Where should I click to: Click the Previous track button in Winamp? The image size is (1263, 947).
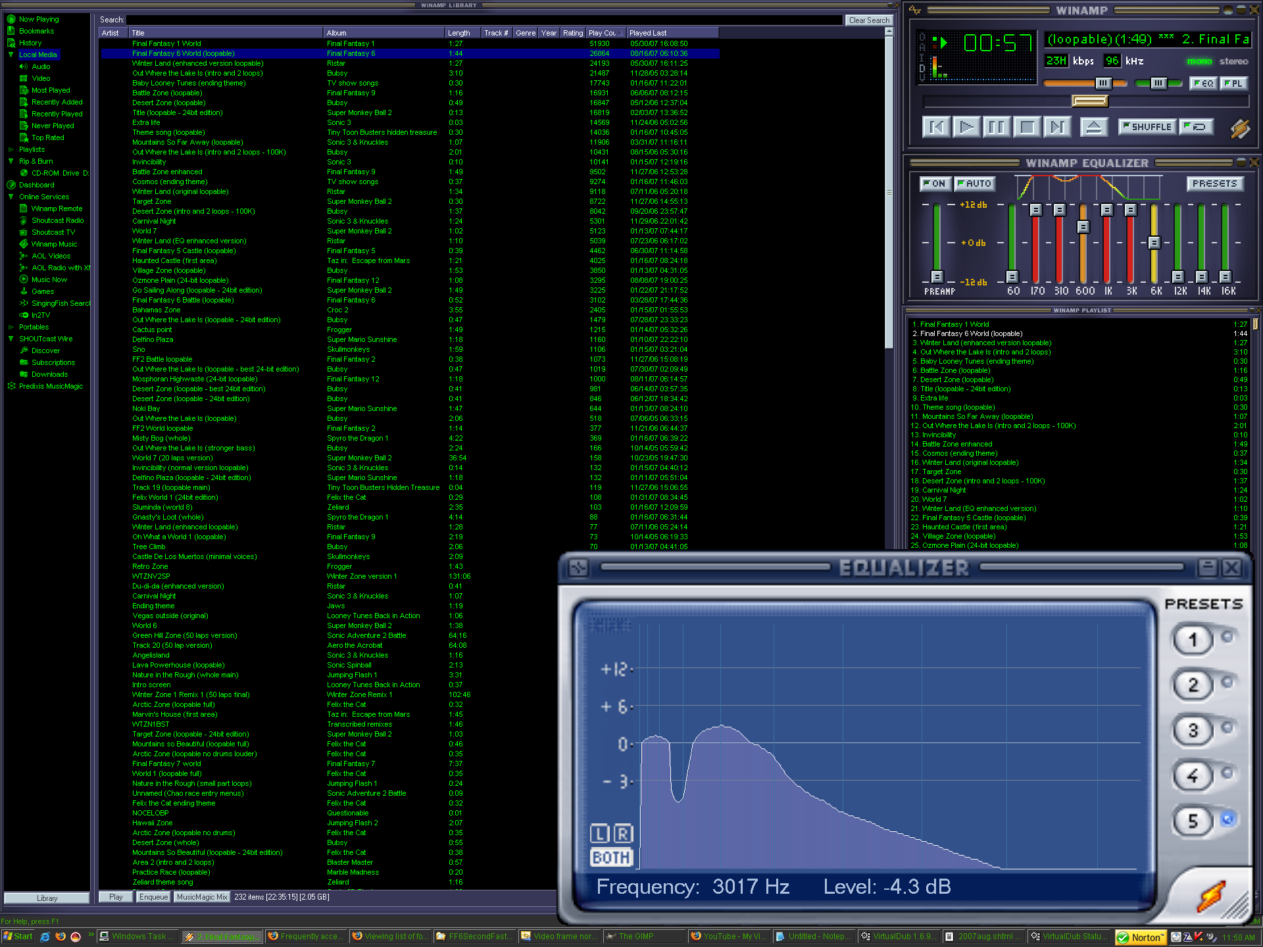tap(936, 127)
